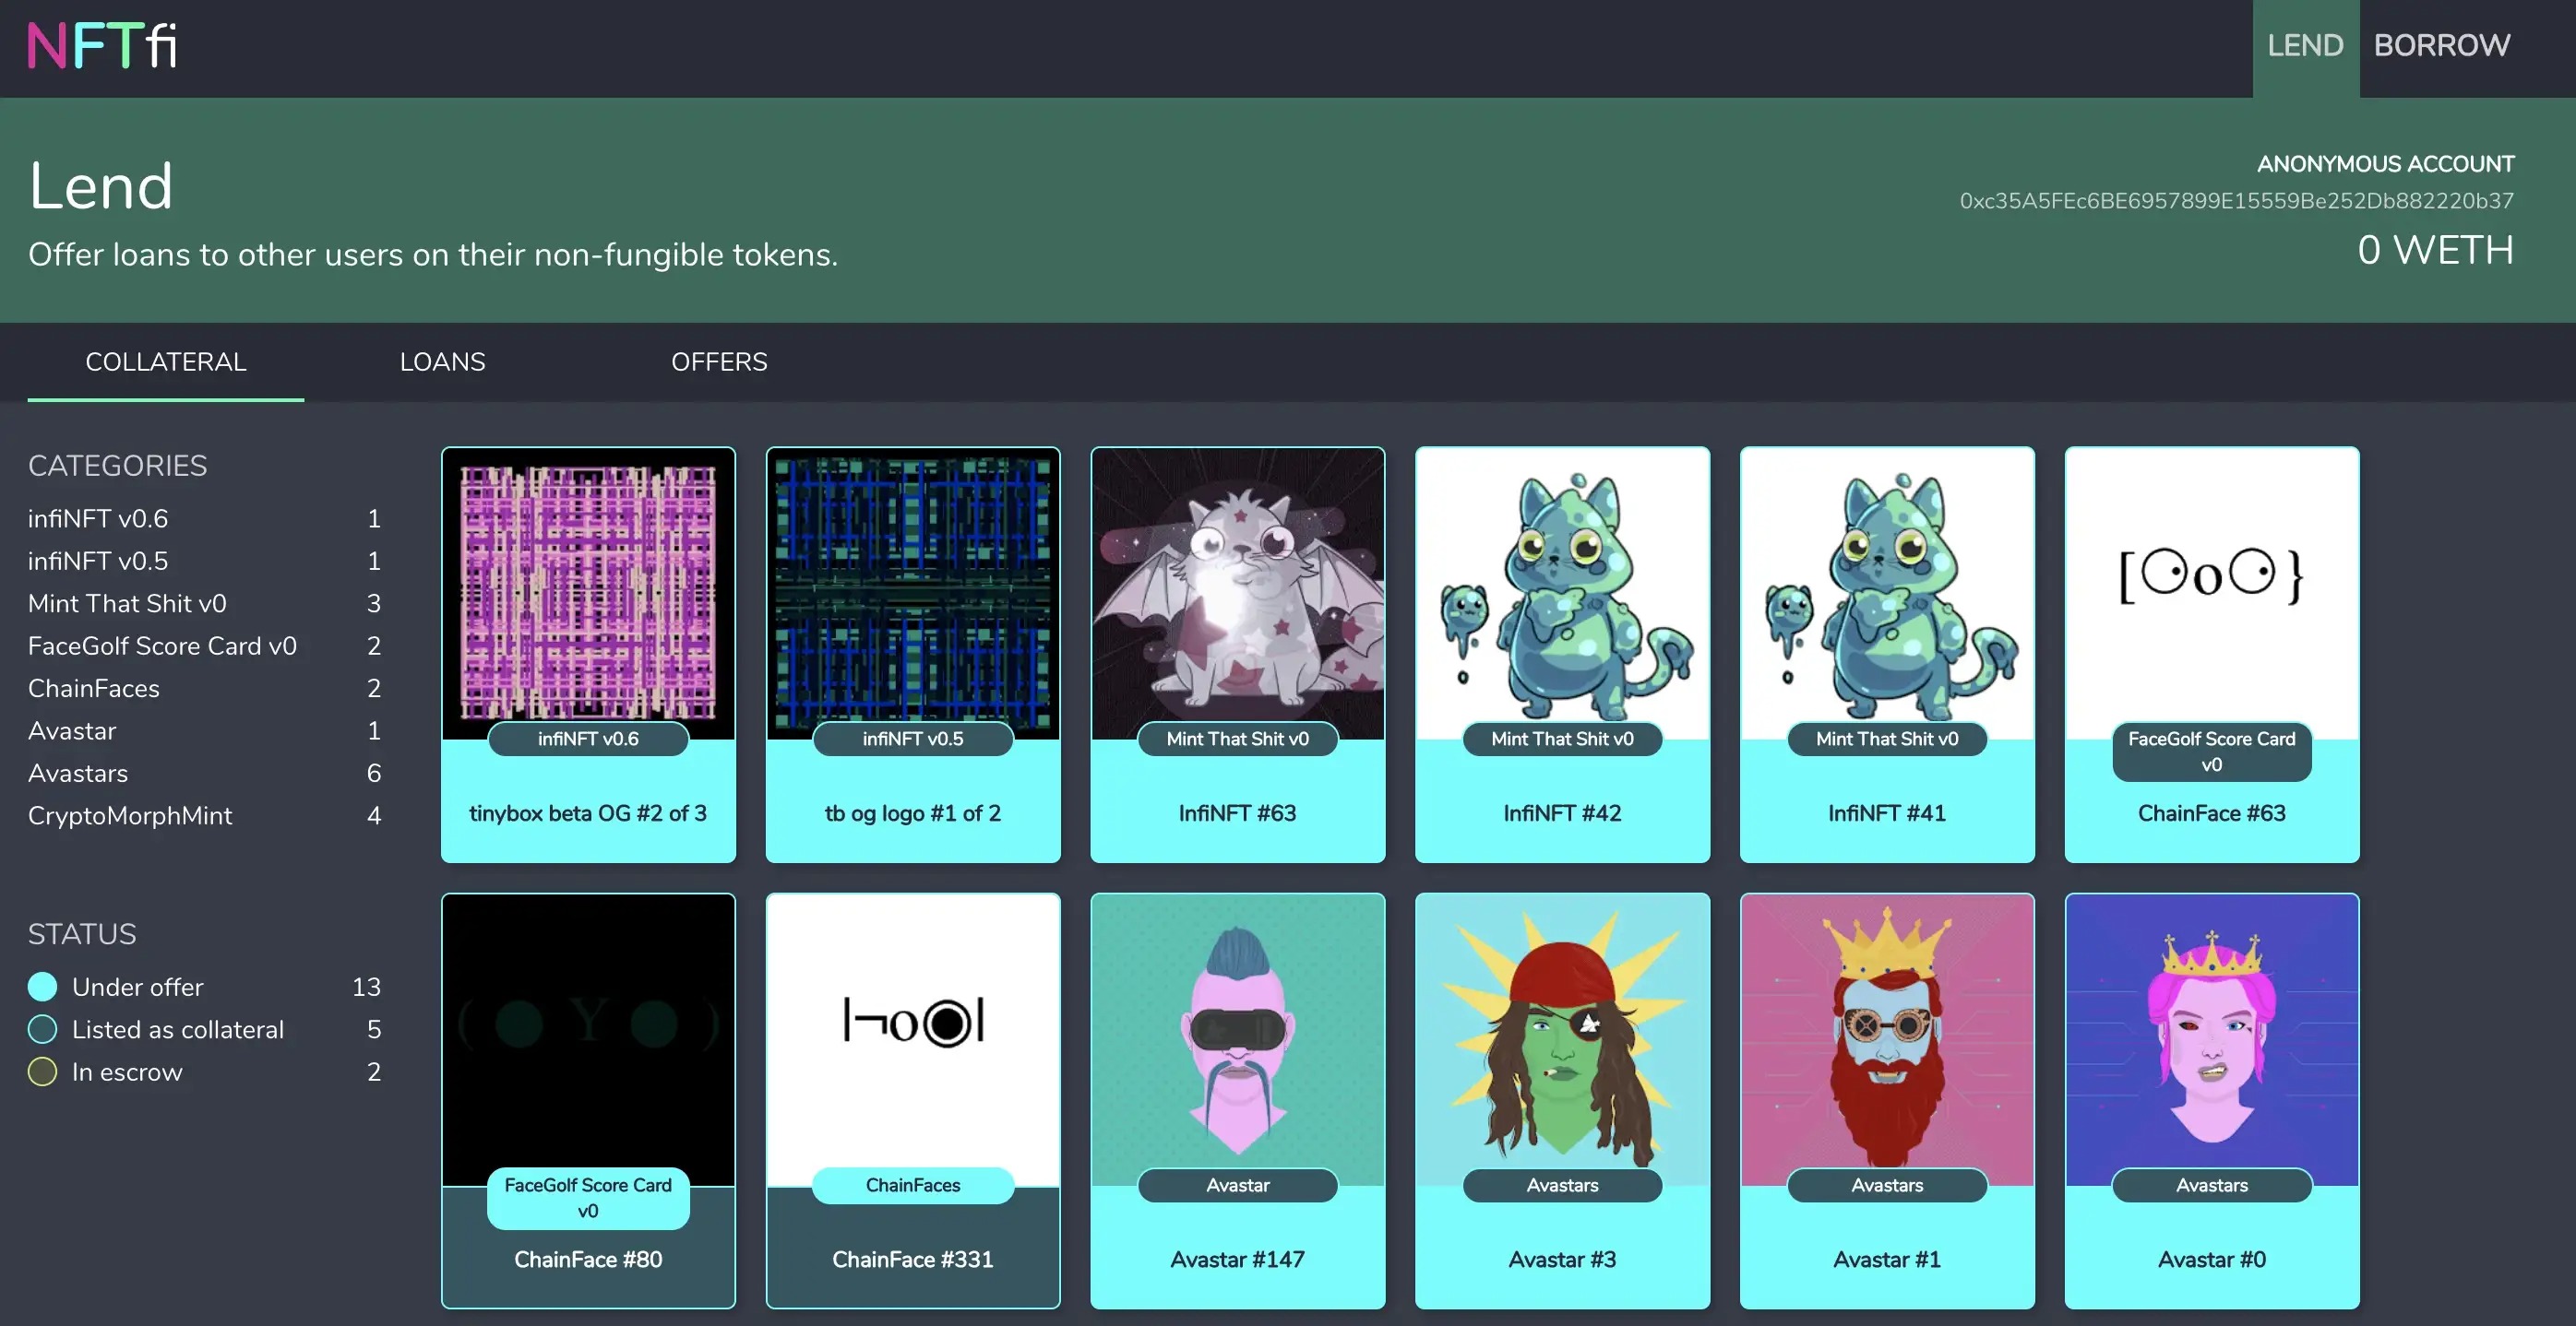The height and width of the screenshot is (1326, 2576).
Task: Select the InfiNFT #63 winged cat image
Action: point(1237,594)
